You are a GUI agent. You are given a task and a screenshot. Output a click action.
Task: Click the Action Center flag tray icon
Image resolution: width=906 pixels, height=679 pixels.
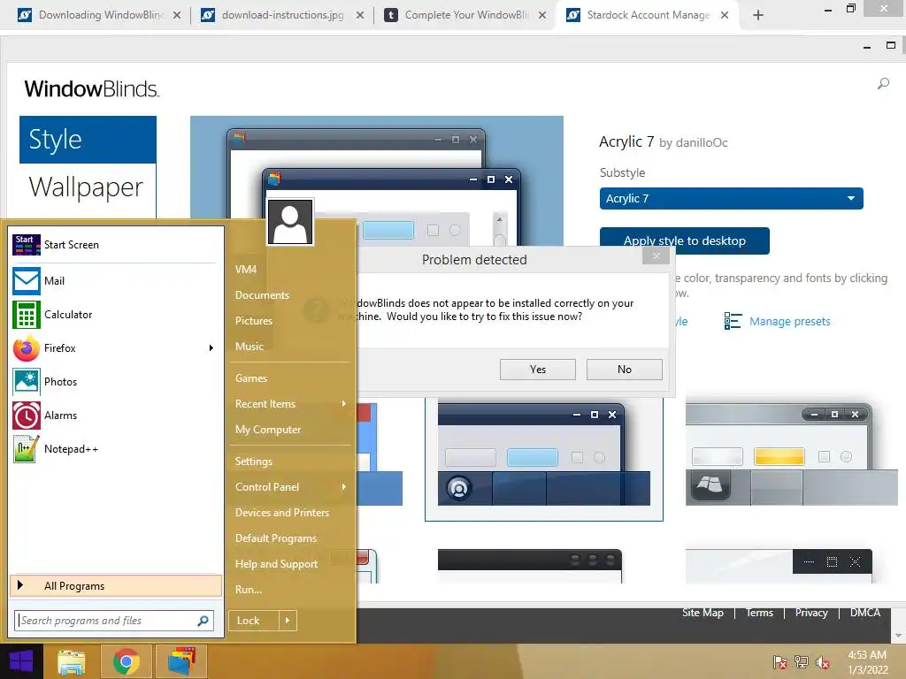click(x=779, y=661)
